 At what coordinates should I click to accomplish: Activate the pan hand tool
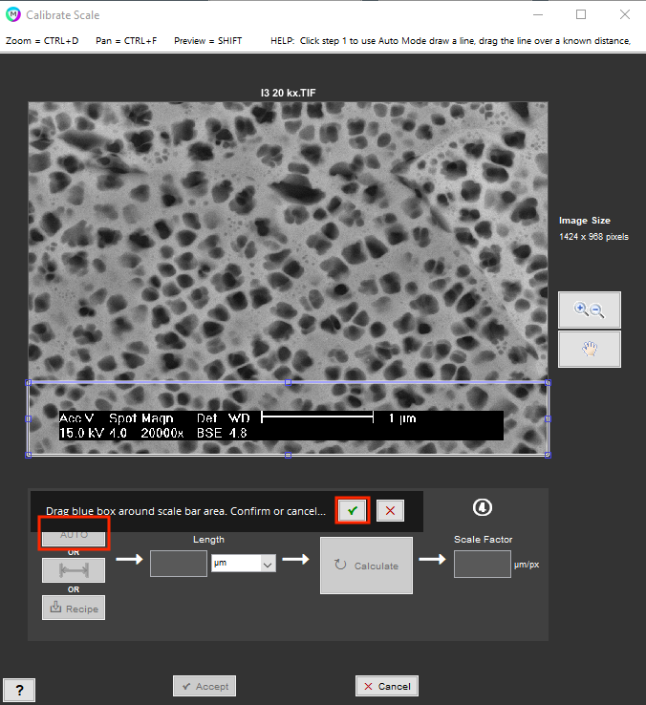pyautogui.click(x=589, y=350)
